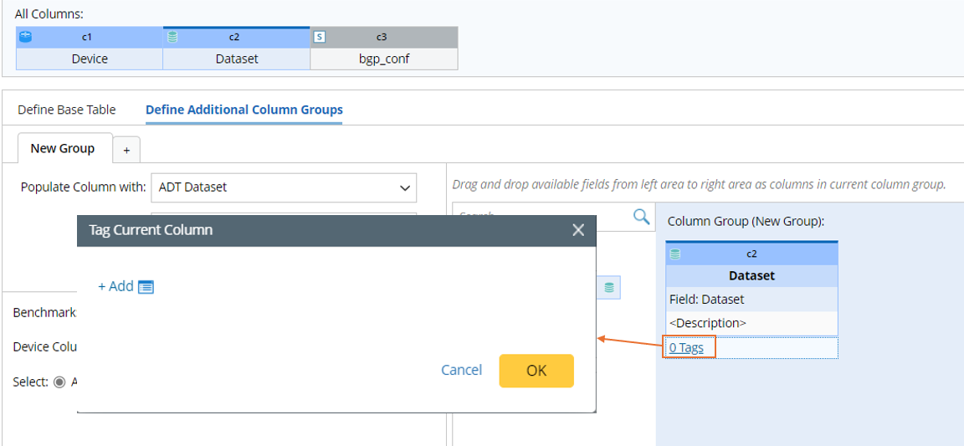Open Define Additional Column Groups tab

[244, 110]
